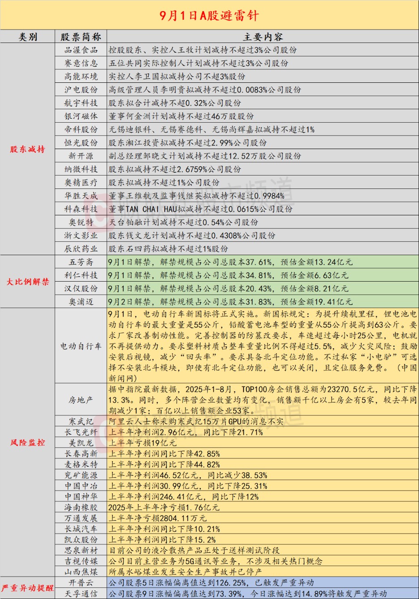Click the 电动自行车 name cell
419x599 pixels.
[x=81, y=346]
